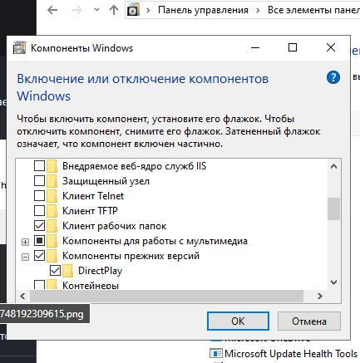Select the DirectPlay row text
The width and height of the screenshot is (360, 363).
click(x=101, y=271)
